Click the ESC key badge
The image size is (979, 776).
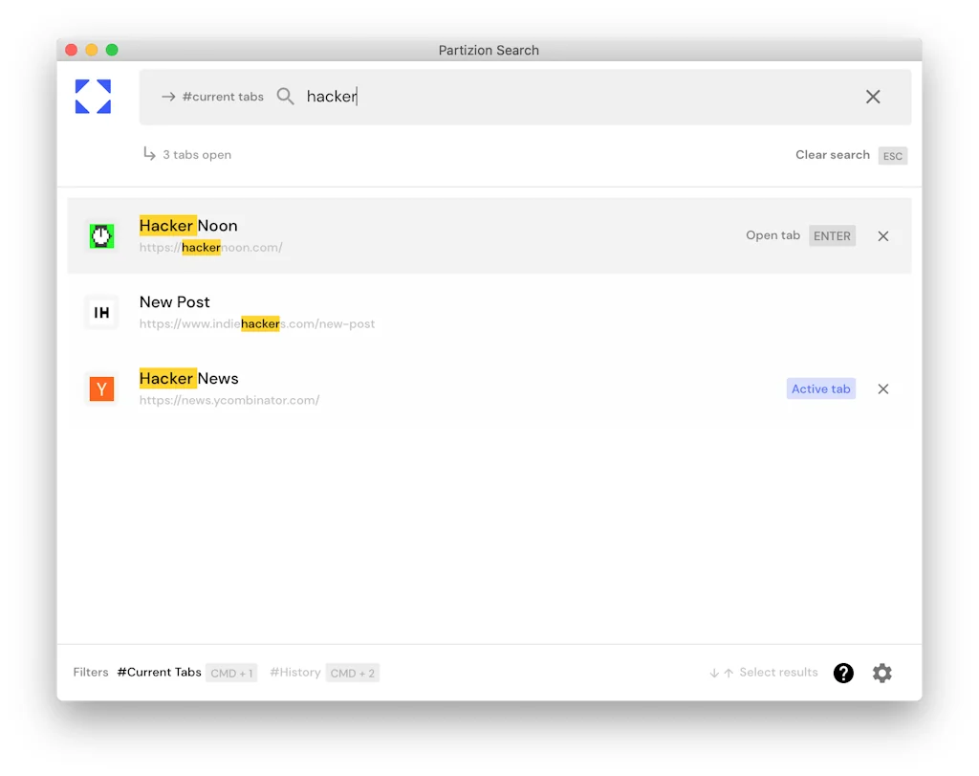coord(892,156)
